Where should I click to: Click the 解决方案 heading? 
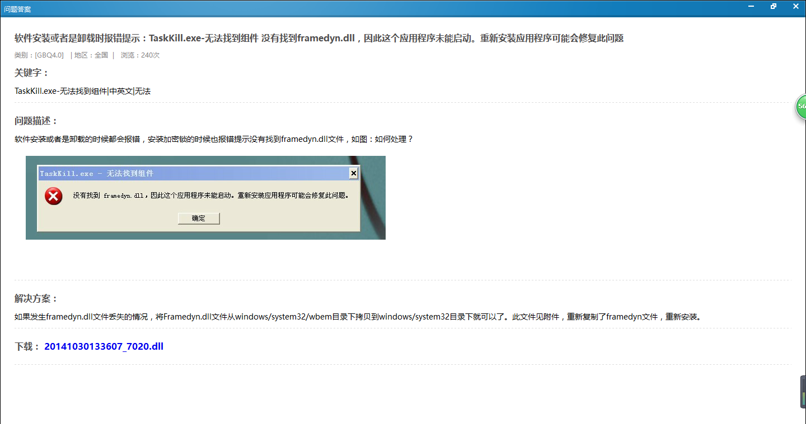[36, 299]
